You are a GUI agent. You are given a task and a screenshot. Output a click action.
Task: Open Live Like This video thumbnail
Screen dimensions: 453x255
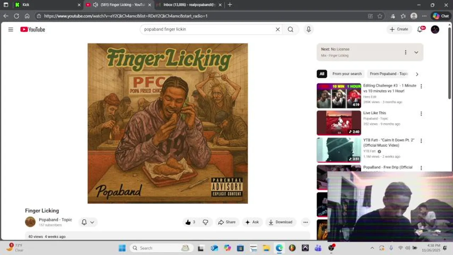click(x=339, y=123)
